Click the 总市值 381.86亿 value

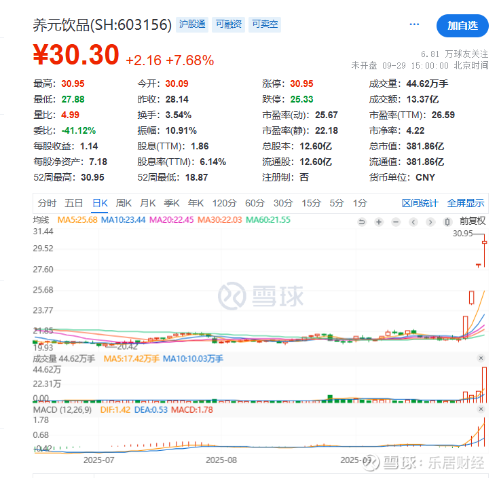425,146
